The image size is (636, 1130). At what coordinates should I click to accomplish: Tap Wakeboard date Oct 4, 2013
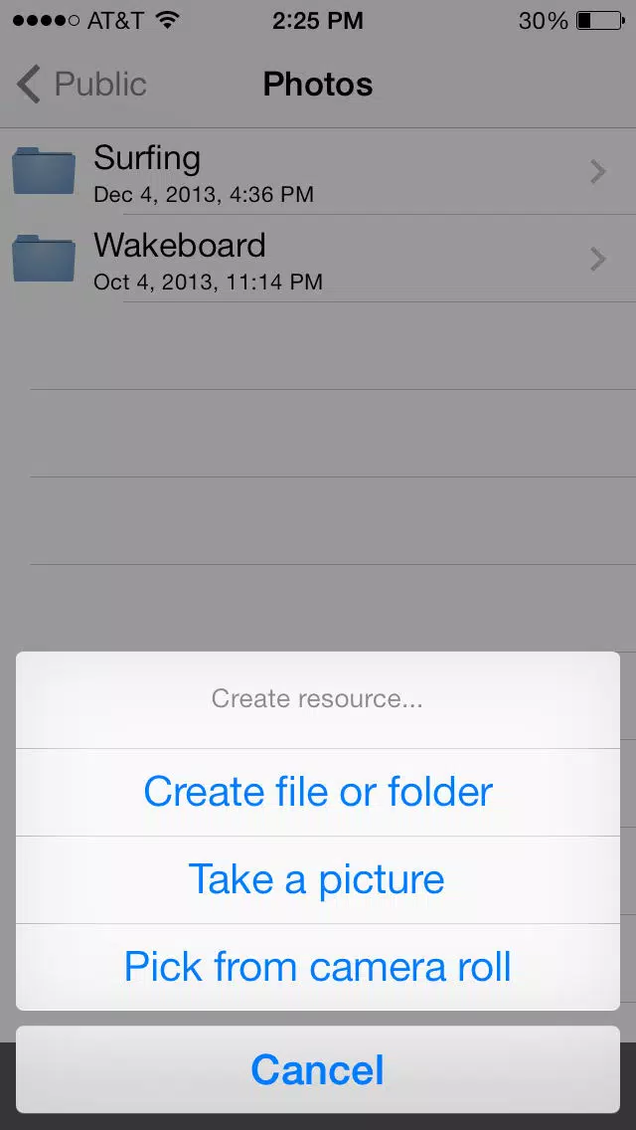pos(154,282)
